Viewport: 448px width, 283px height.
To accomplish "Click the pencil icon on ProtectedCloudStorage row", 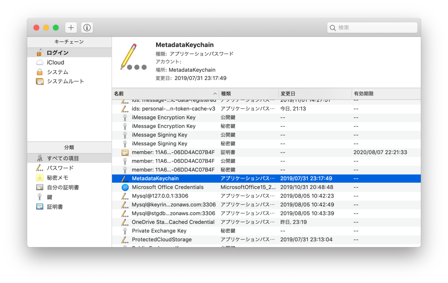I will click(125, 239).
